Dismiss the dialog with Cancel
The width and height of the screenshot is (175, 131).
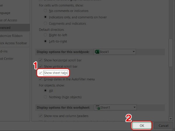163,126
